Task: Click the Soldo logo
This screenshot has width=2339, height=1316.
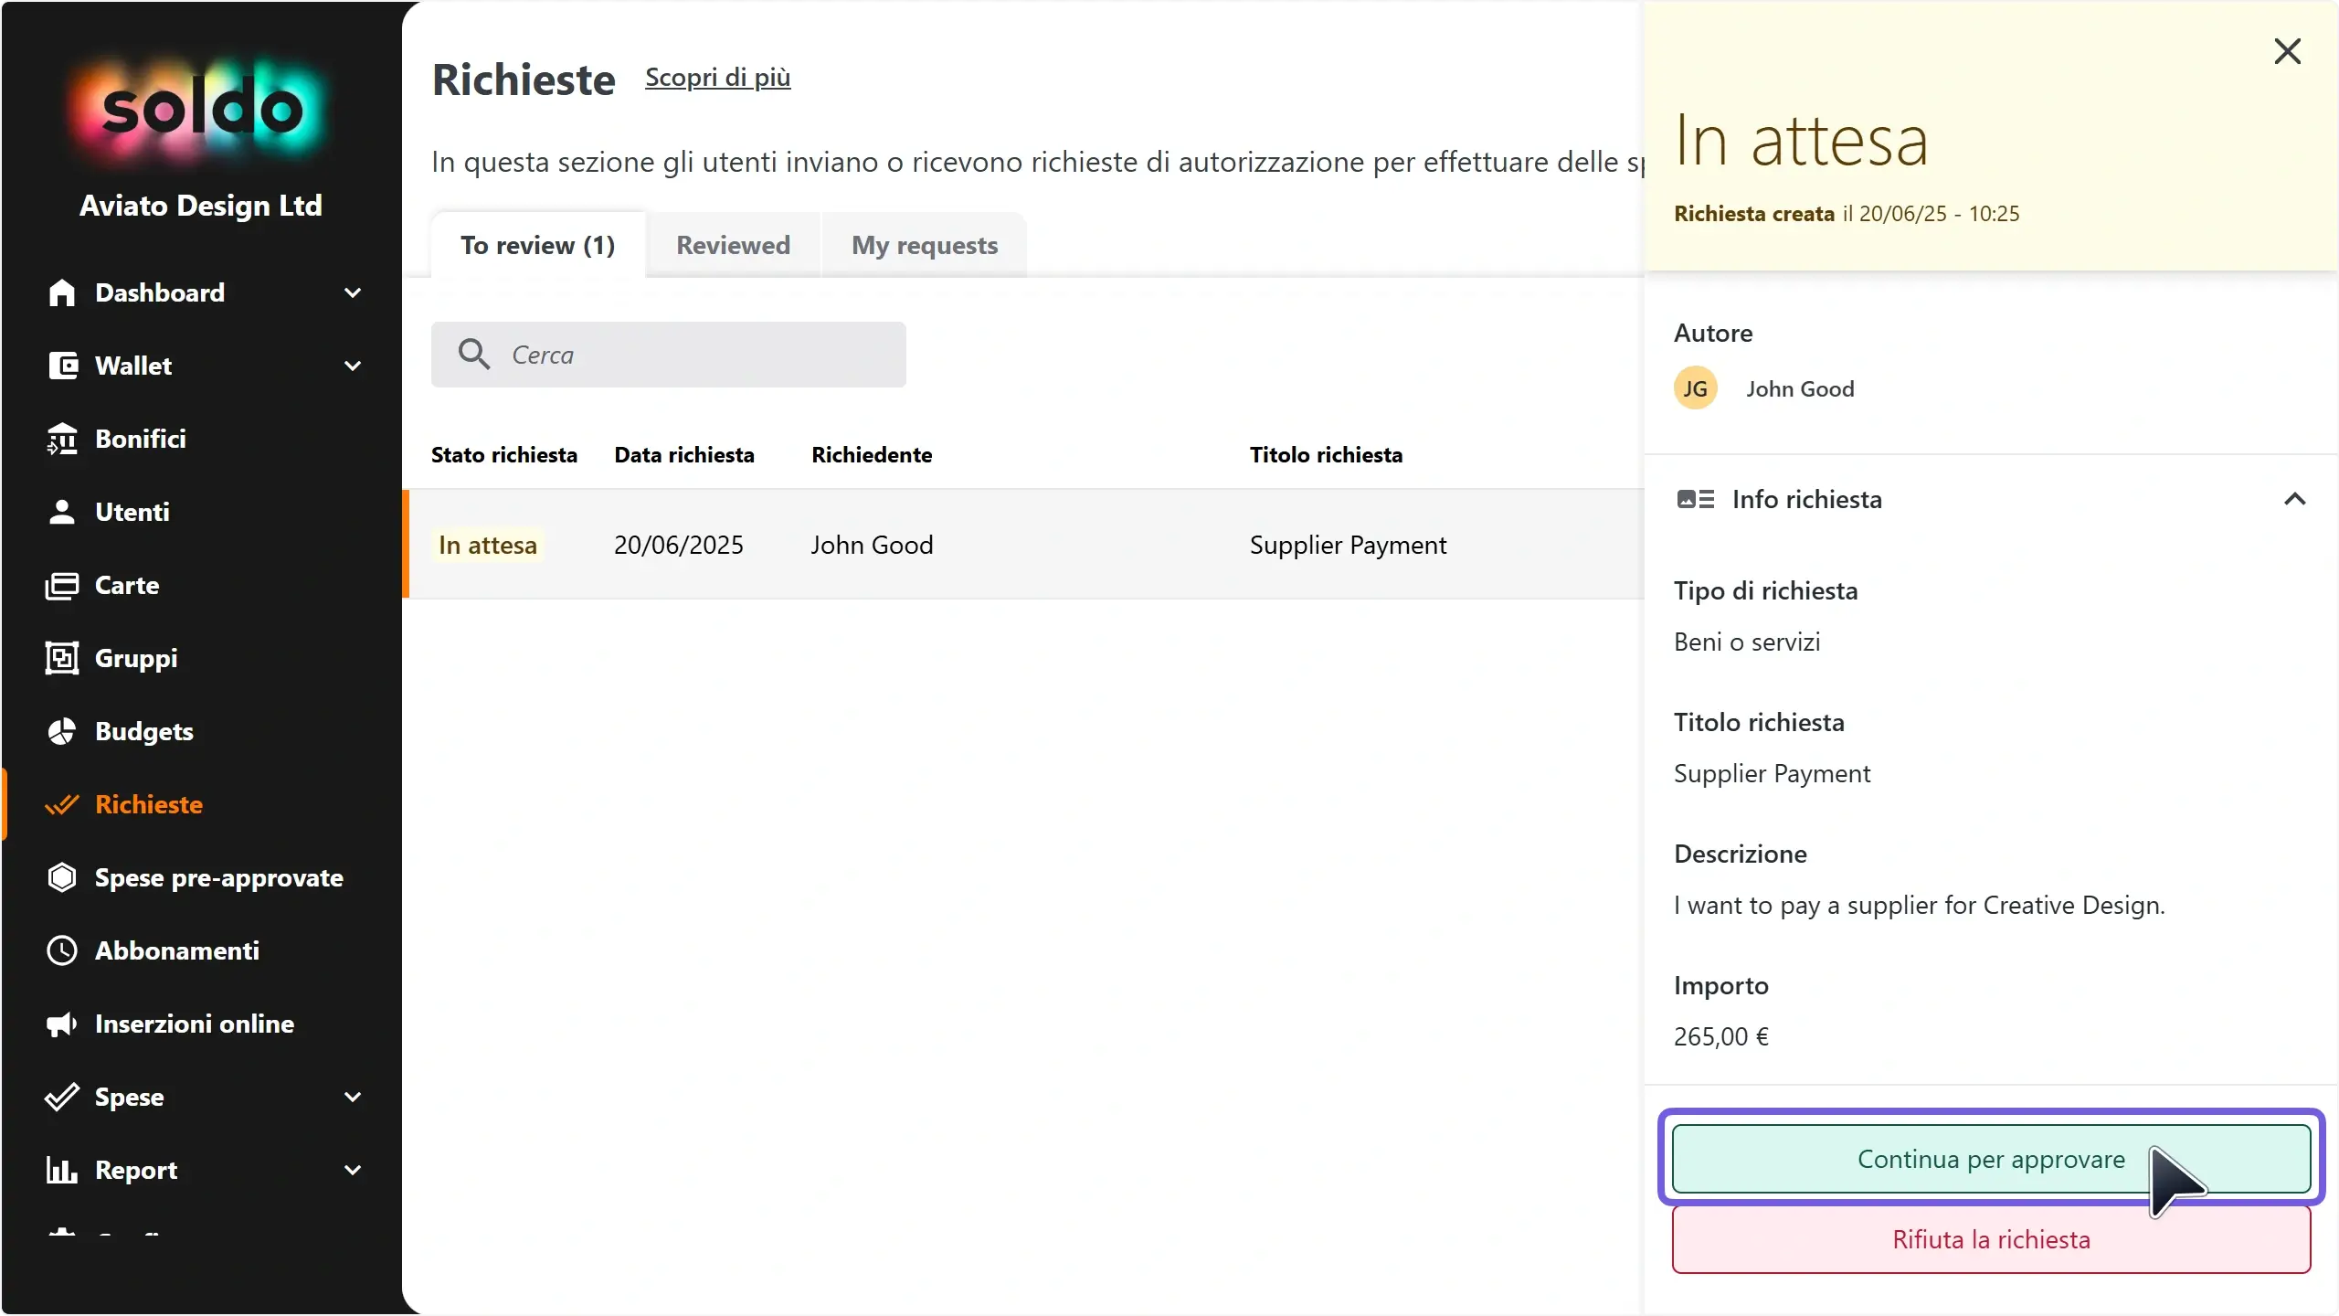Action: pyautogui.click(x=201, y=110)
